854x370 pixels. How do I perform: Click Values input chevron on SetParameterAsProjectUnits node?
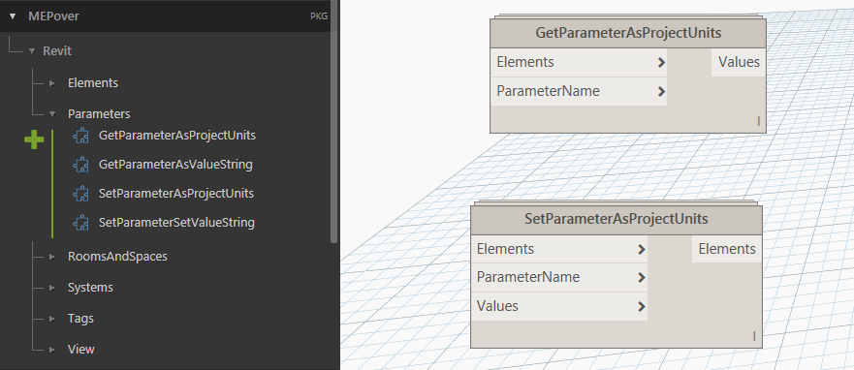tap(642, 306)
